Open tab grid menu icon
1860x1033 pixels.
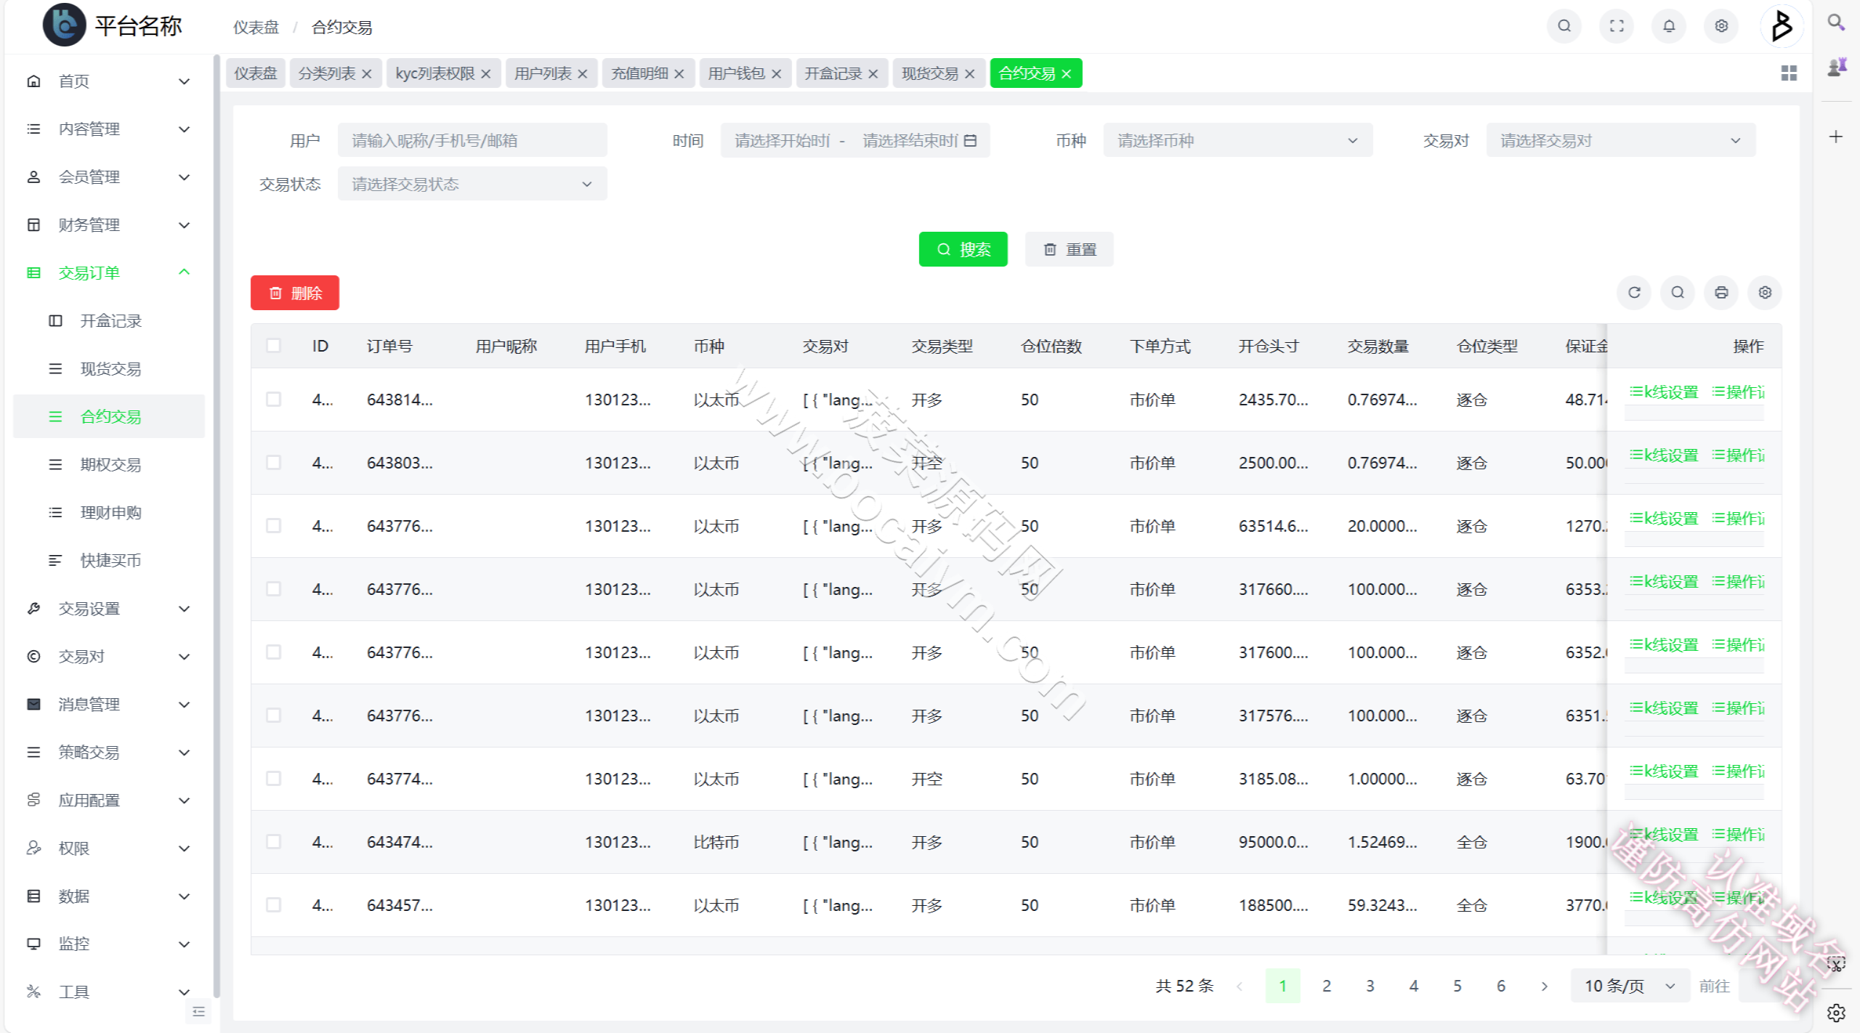point(1789,73)
